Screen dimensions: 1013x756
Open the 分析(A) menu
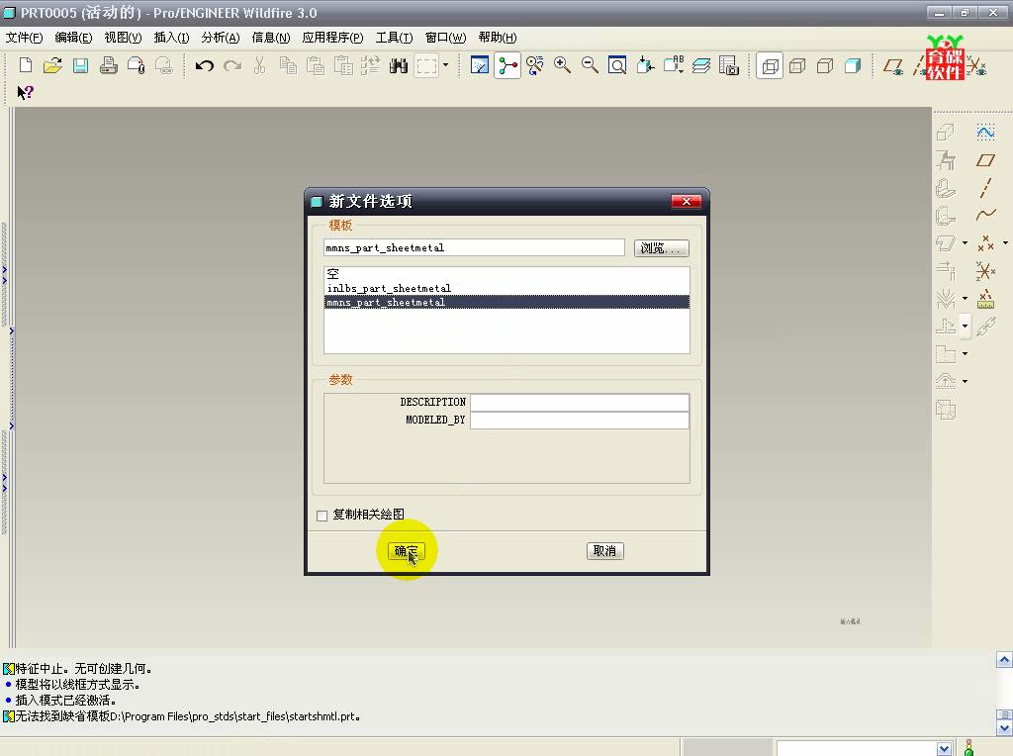tap(221, 38)
